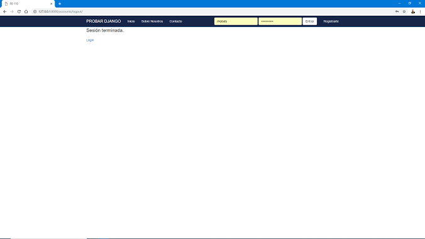Open the saved passwords key icon
Screen dimensions: 425x239
[397, 12]
